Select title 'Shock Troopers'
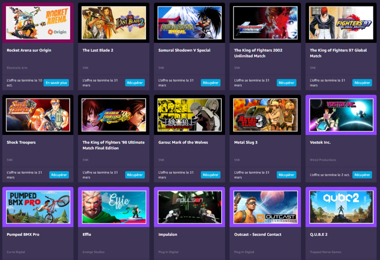The image size is (380, 260). (x=21, y=143)
